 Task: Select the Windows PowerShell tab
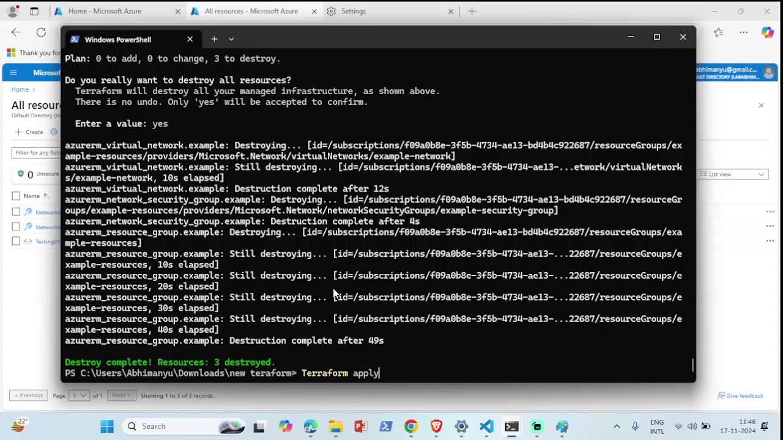pyautogui.click(x=132, y=39)
